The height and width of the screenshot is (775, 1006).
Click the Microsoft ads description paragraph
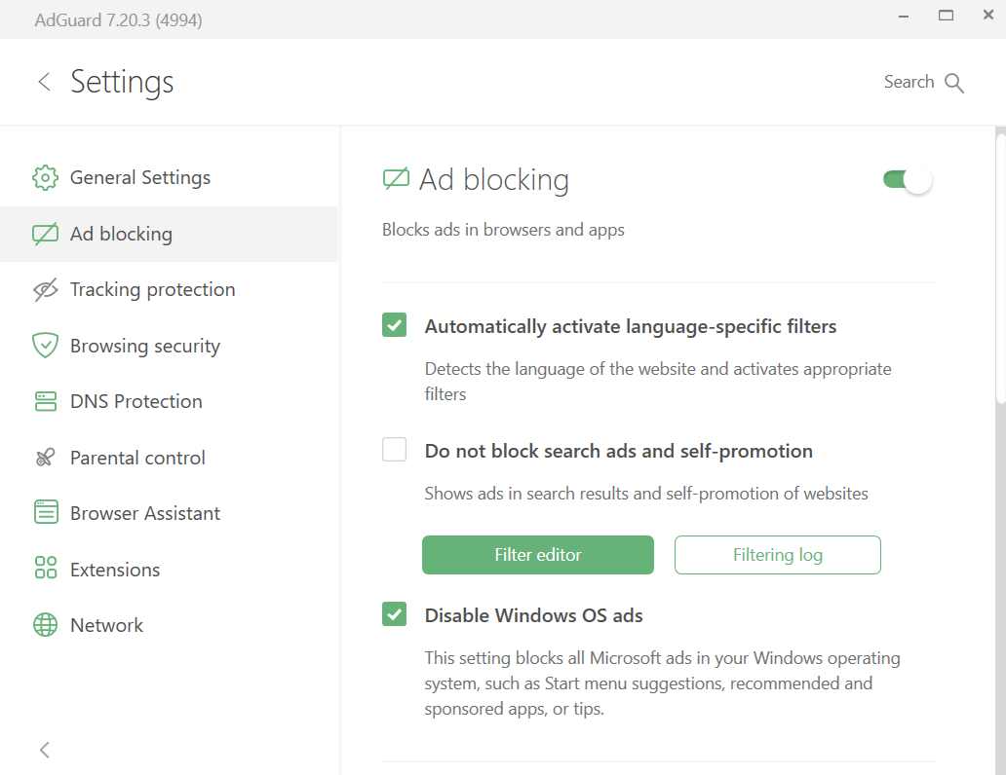pos(662,683)
